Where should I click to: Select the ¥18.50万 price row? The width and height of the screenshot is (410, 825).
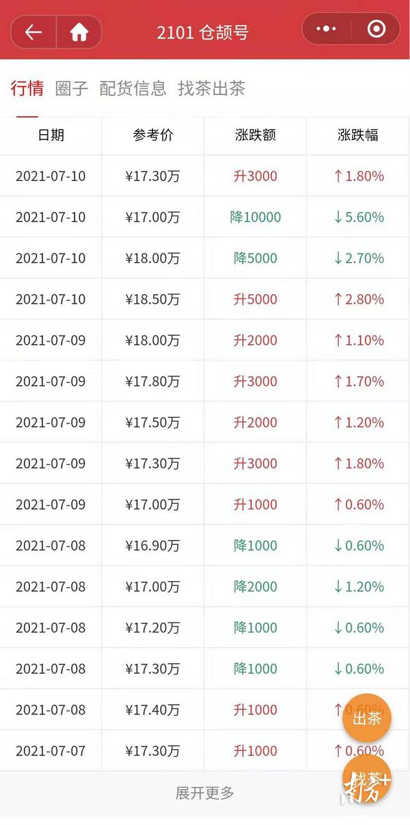(153, 299)
